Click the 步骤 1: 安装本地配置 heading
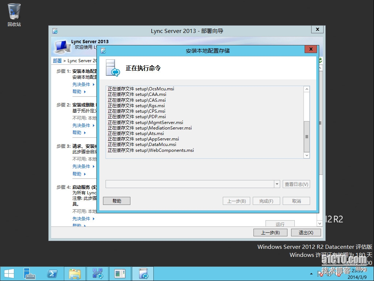Screen dimensions: 374x281 [x=77, y=71]
